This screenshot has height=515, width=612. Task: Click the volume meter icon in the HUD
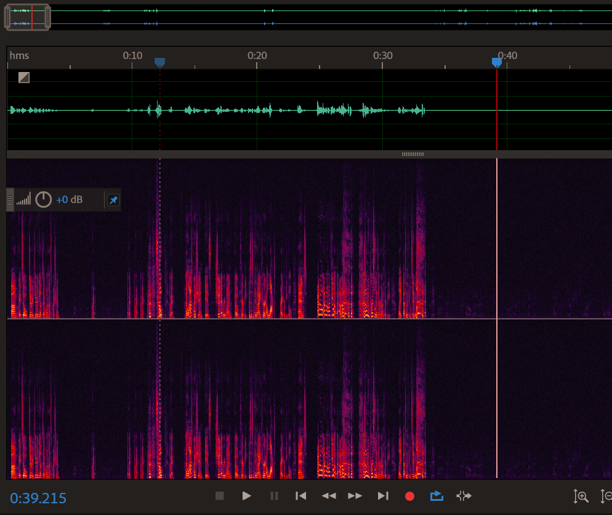[x=24, y=199]
